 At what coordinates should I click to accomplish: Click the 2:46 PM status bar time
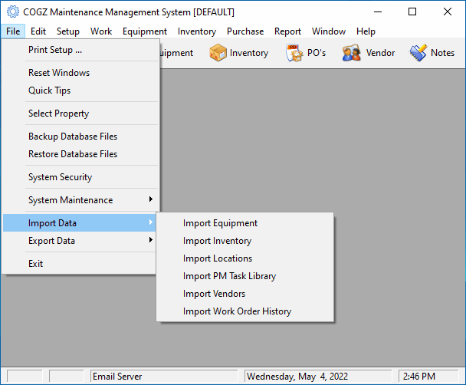tap(429, 377)
